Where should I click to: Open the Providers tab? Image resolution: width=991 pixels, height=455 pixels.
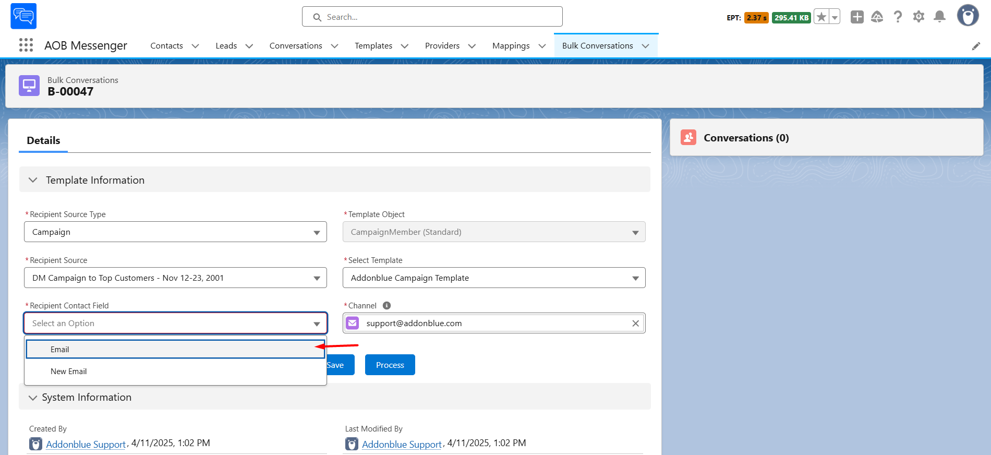coord(442,46)
